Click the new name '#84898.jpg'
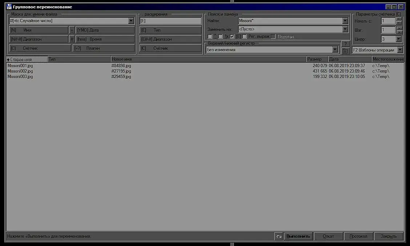Image resolution: width=410 pixels, height=246 pixels. coord(121,66)
